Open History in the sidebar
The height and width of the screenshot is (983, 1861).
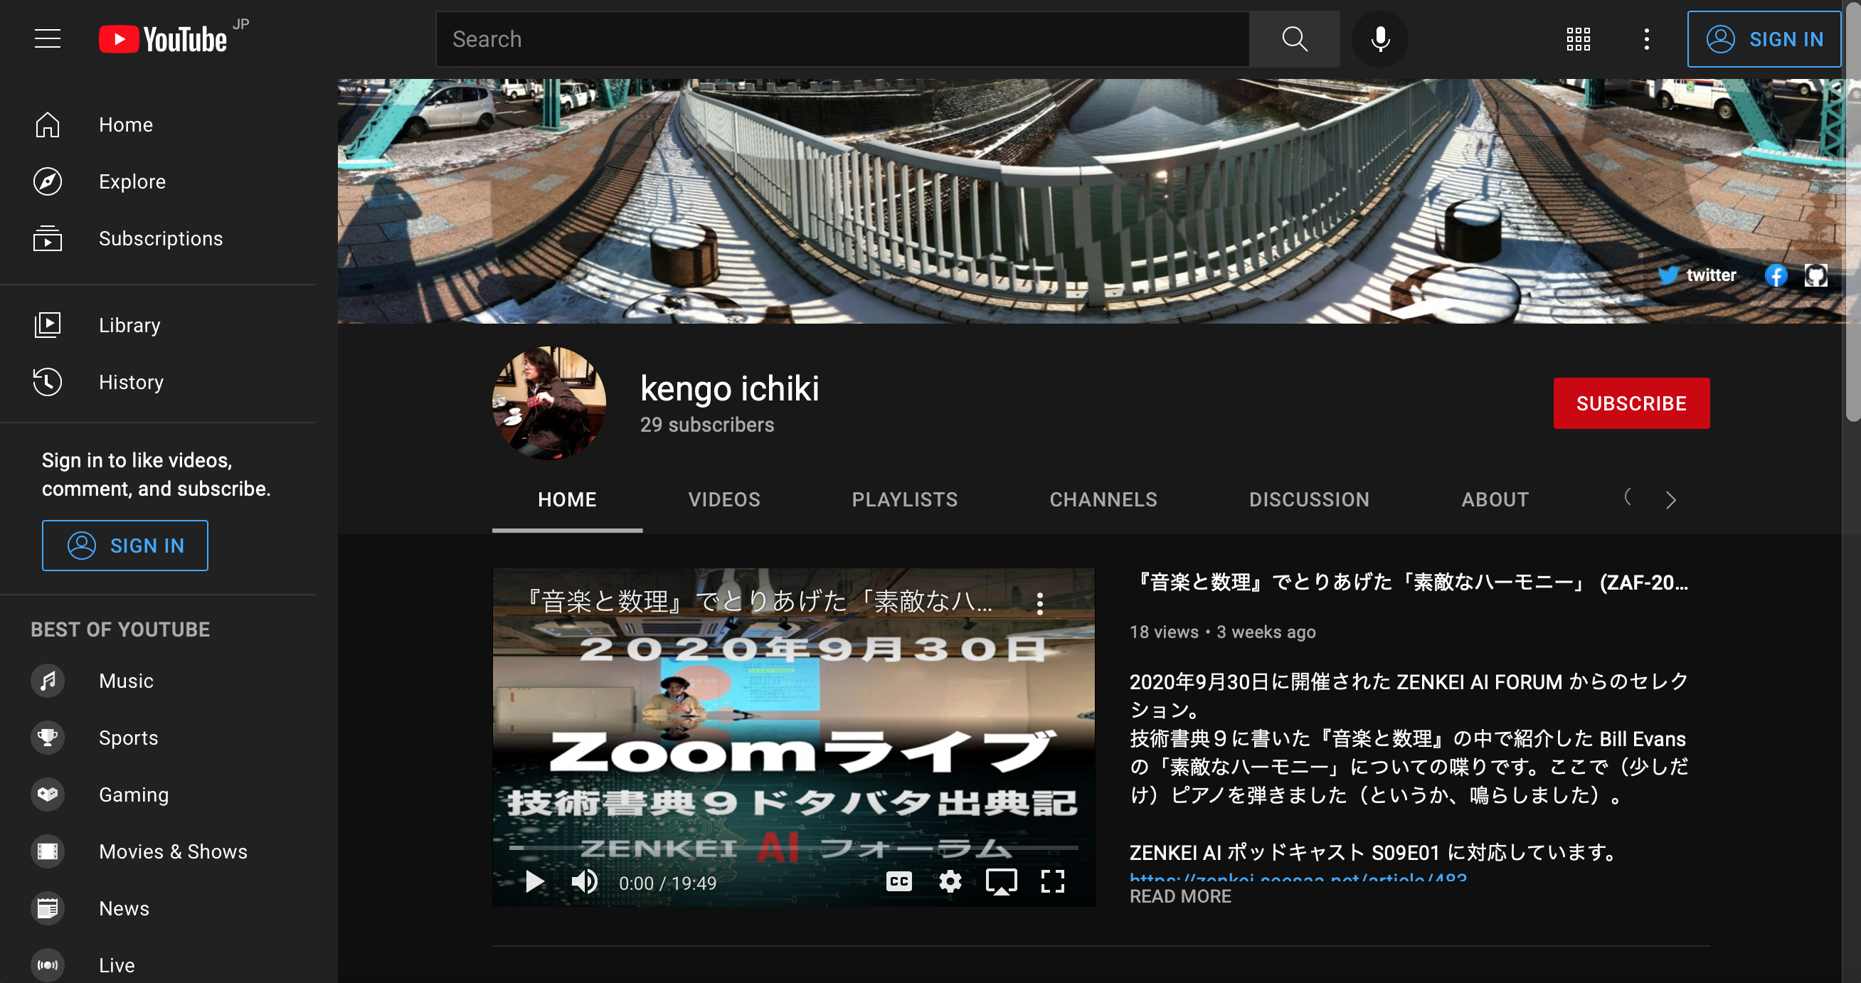[157, 382]
